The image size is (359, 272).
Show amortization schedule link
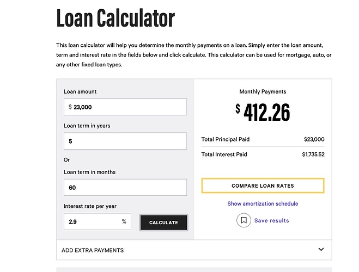[263, 203]
